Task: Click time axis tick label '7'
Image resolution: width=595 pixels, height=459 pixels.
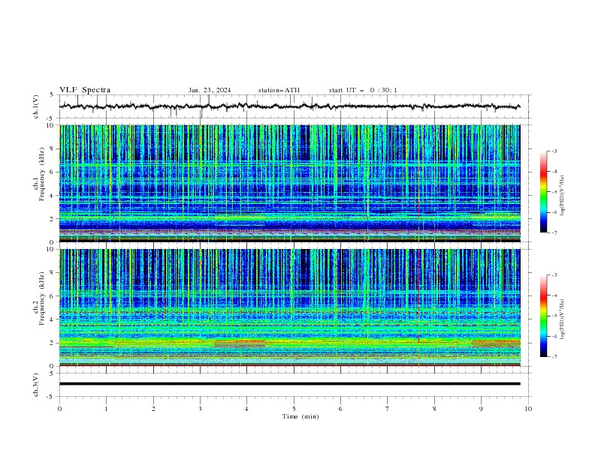Action: coord(387,409)
